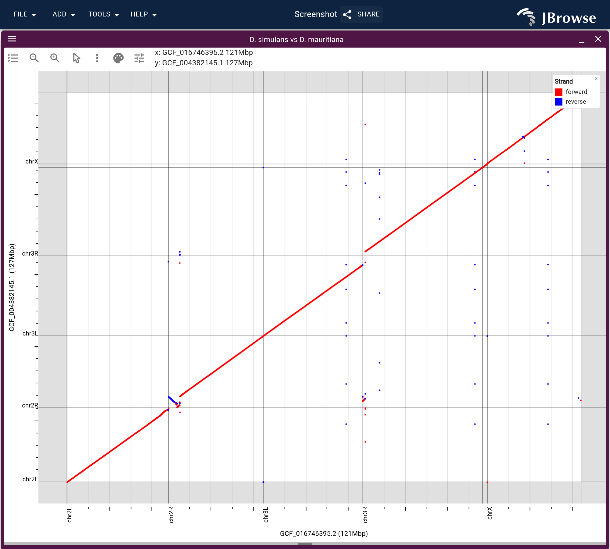Expand the TOOLS dropdown arrow
The width and height of the screenshot is (610, 549).
coord(117,15)
